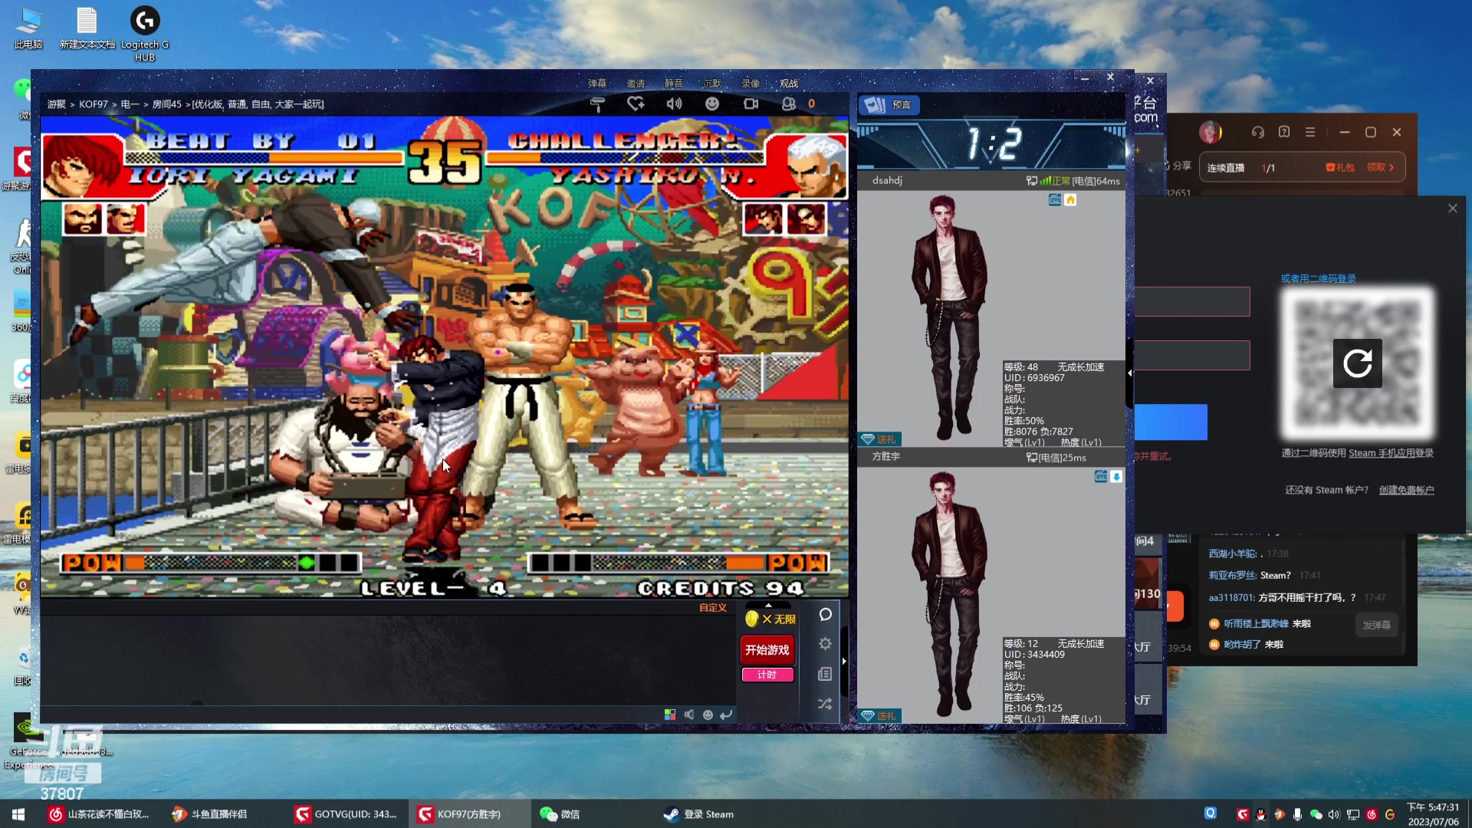Click the 房间45 breadcrumb

point(166,104)
